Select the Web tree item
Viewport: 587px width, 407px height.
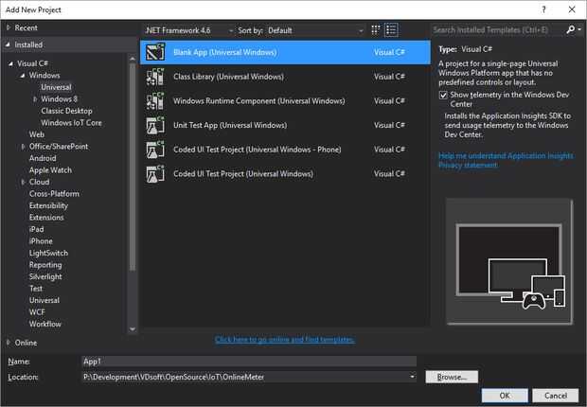tap(37, 134)
